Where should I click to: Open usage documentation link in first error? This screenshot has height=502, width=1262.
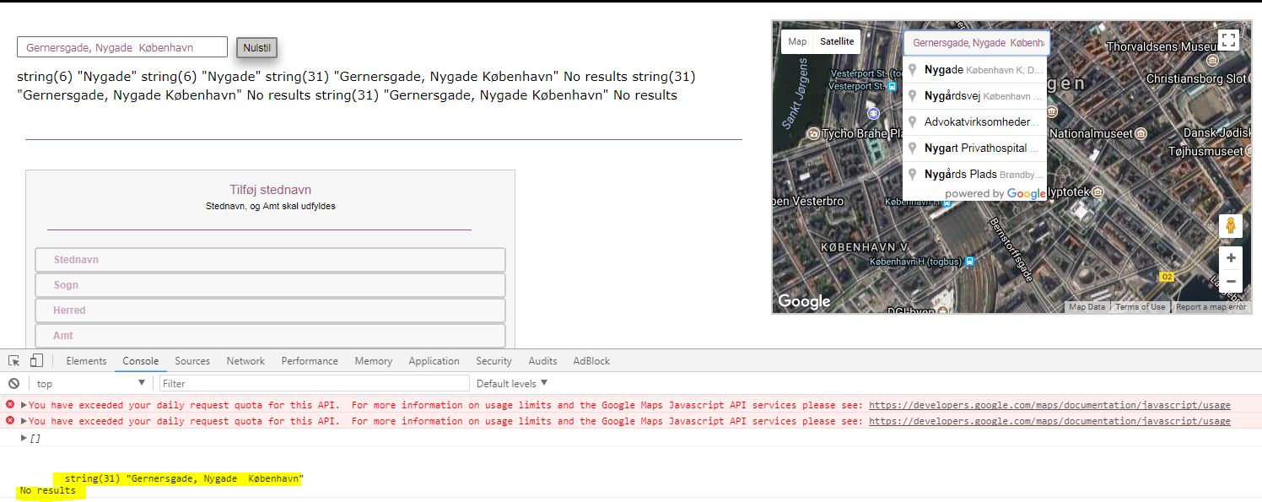coord(1049,405)
